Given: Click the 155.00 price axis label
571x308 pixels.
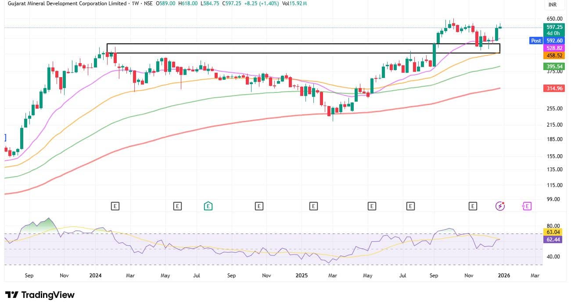Looking at the screenshot, I should (x=554, y=156).
